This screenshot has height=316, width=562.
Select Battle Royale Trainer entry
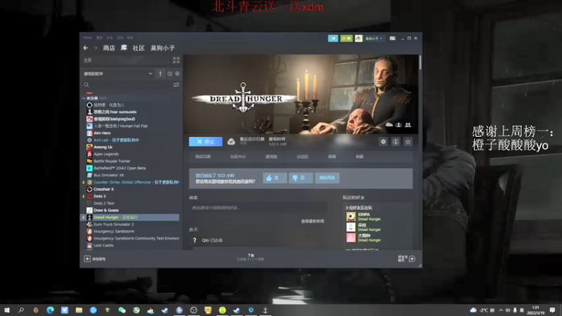tap(112, 161)
